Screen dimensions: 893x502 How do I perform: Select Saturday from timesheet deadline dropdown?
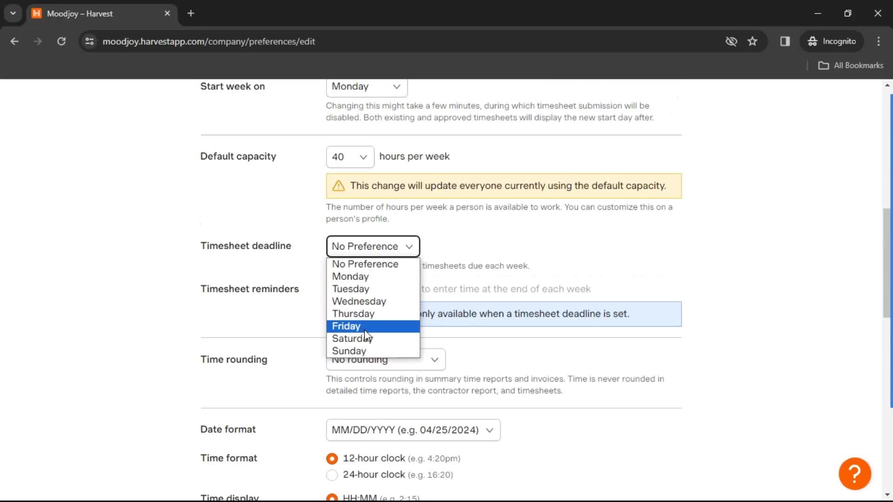coord(353,338)
